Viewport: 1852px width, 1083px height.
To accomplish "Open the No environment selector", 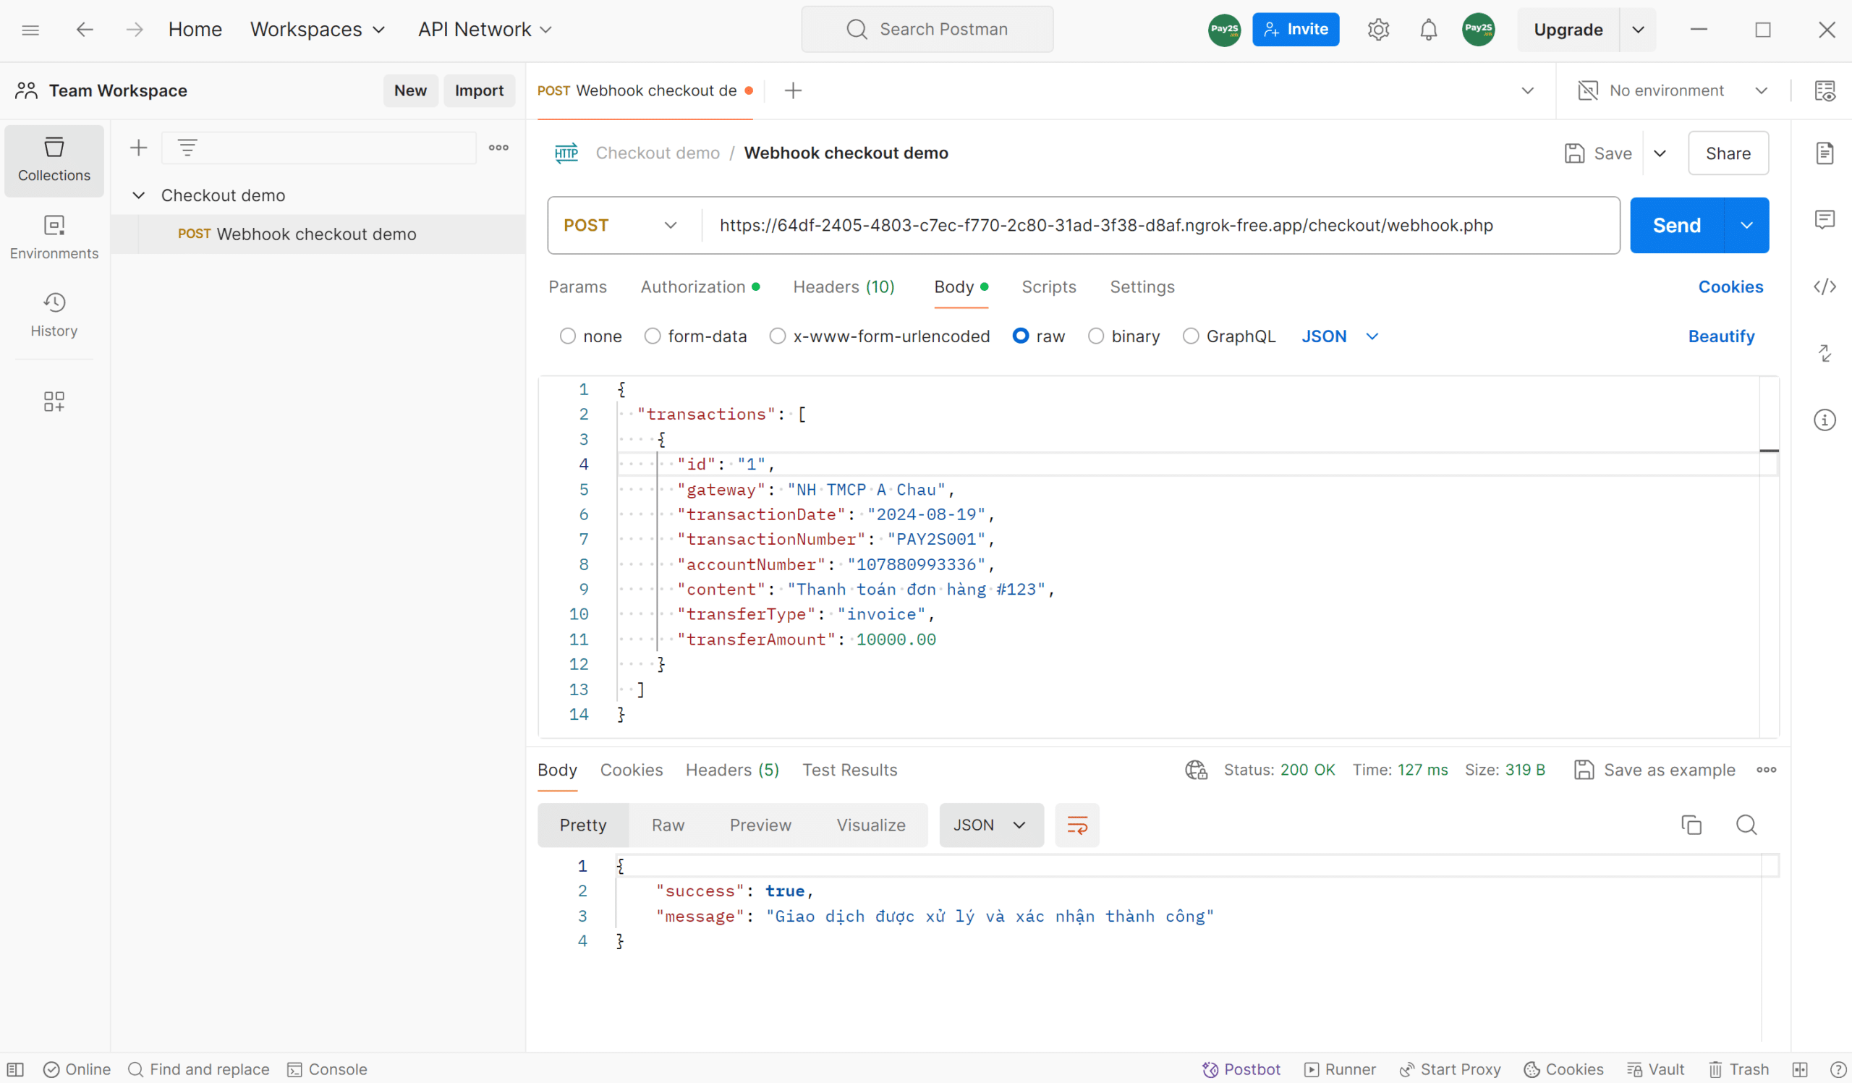I will 1672,90.
